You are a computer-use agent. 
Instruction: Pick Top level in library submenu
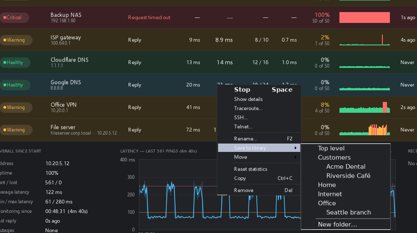click(x=346, y=149)
